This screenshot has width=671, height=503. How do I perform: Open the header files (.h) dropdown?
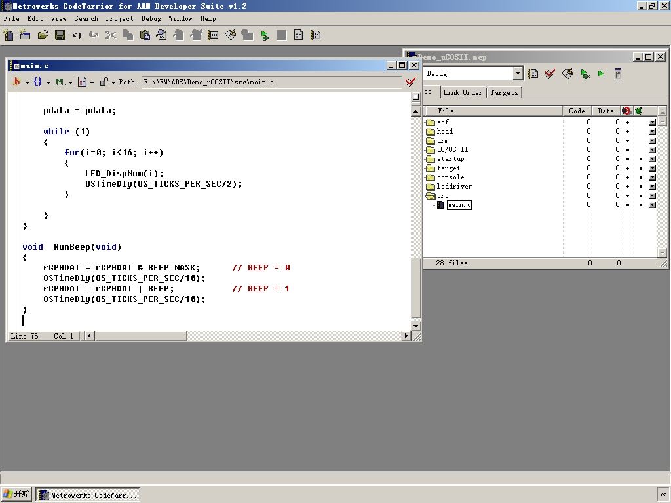point(20,82)
